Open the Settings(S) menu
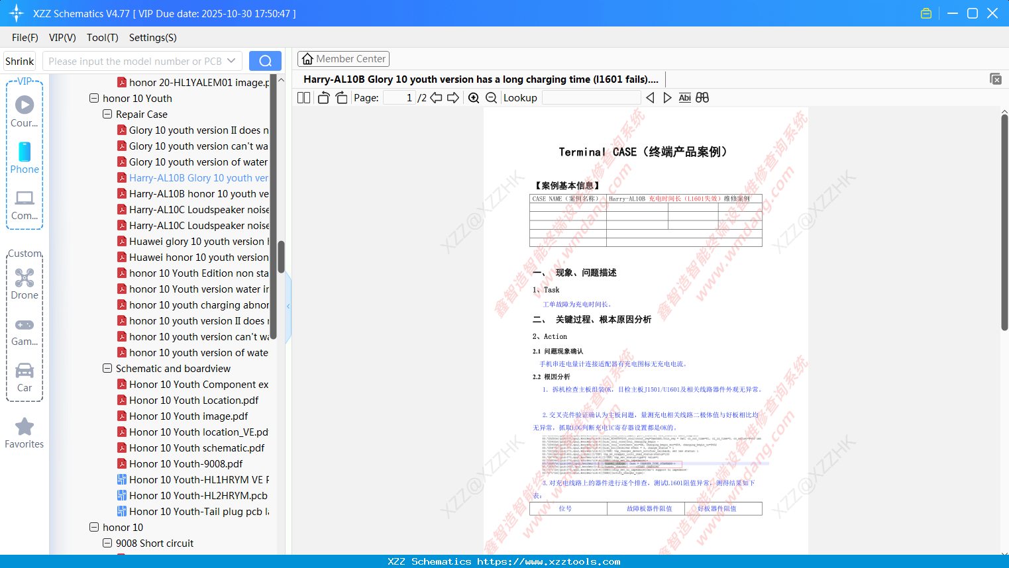 (153, 38)
